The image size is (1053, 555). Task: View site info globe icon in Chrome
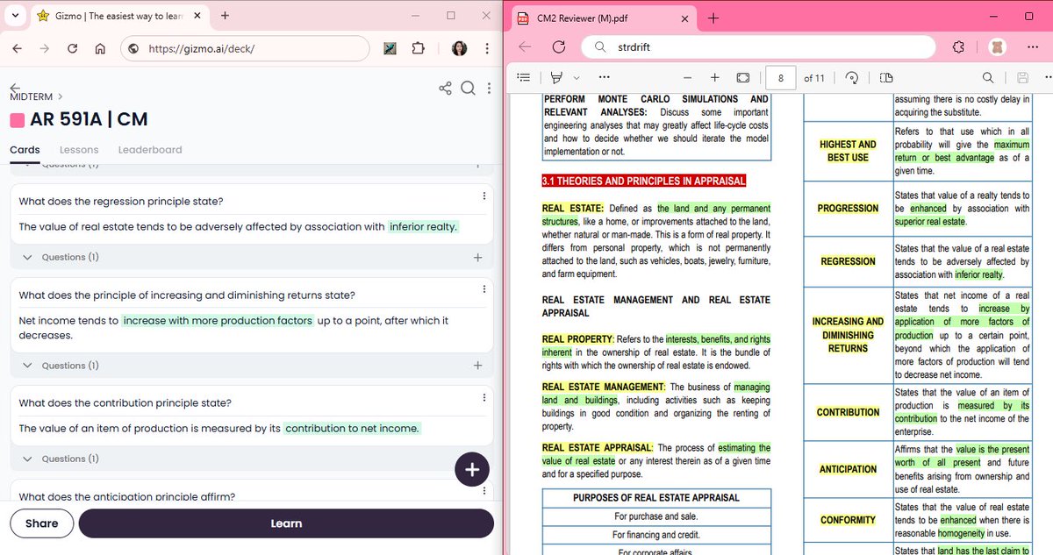pos(133,48)
